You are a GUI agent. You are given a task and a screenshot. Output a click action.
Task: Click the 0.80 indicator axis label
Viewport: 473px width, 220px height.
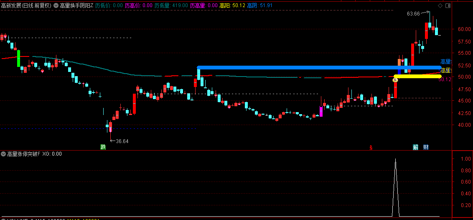(466, 170)
